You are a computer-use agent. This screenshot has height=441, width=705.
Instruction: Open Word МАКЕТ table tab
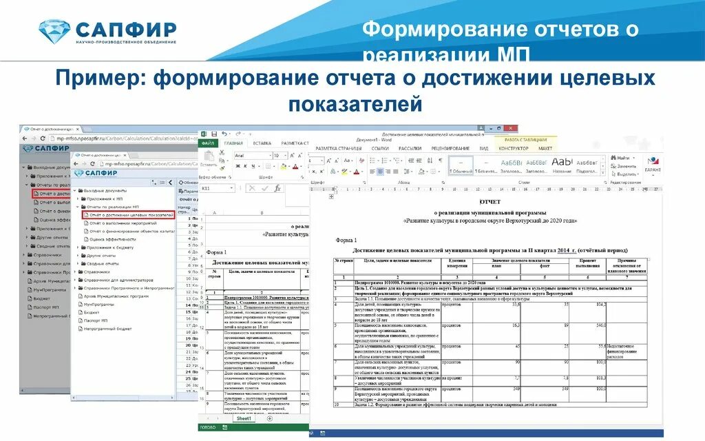click(545, 148)
